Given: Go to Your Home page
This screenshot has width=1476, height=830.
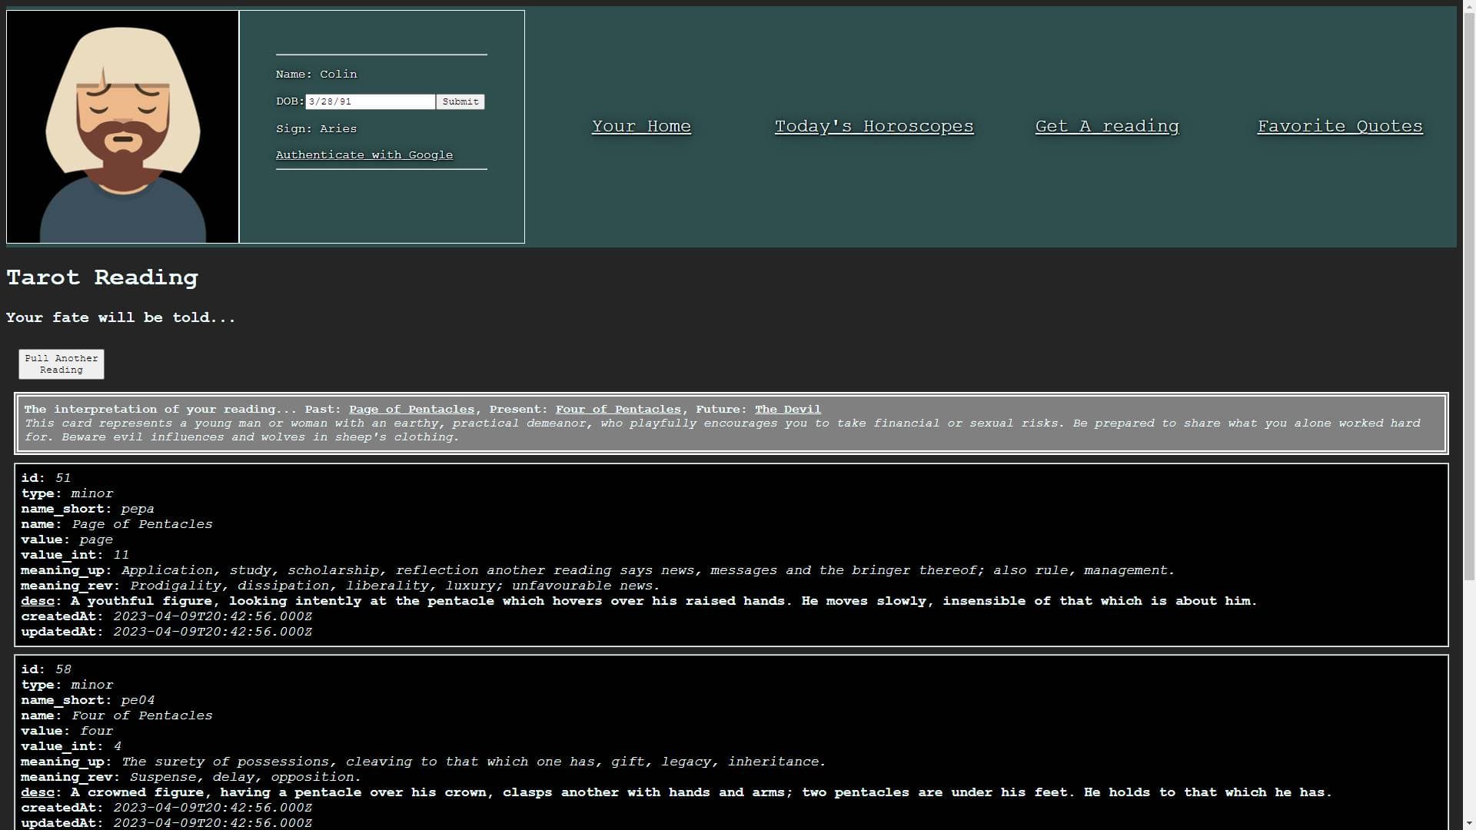Looking at the screenshot, I should (641, 126).
